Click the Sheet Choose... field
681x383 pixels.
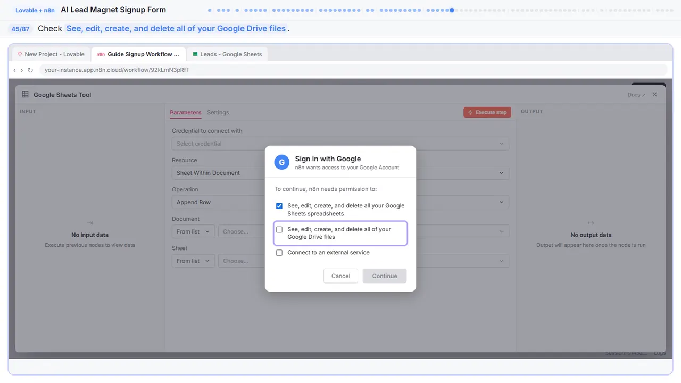(363, 261)
